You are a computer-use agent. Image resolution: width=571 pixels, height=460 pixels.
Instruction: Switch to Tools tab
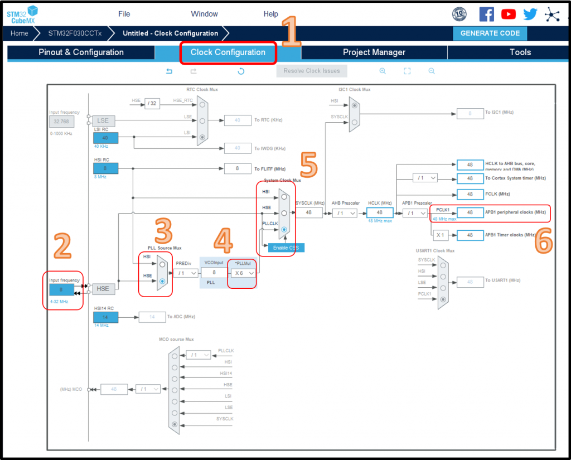pos(520,52)
